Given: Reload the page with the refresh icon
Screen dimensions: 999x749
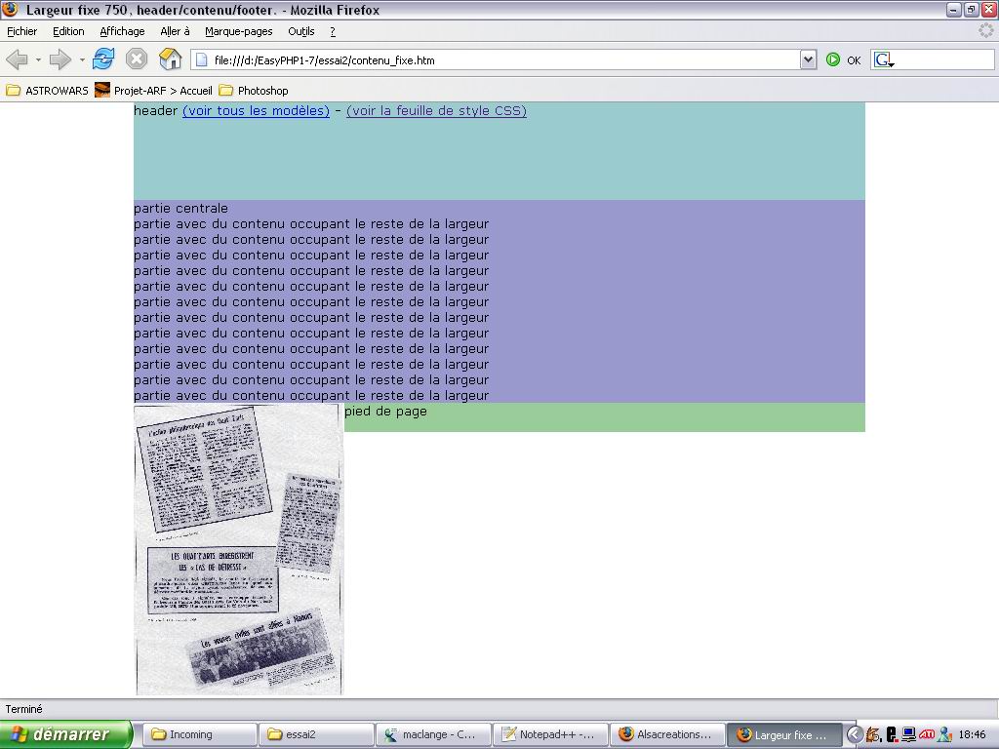Looking at the screenshot, I should coord(103,59).
